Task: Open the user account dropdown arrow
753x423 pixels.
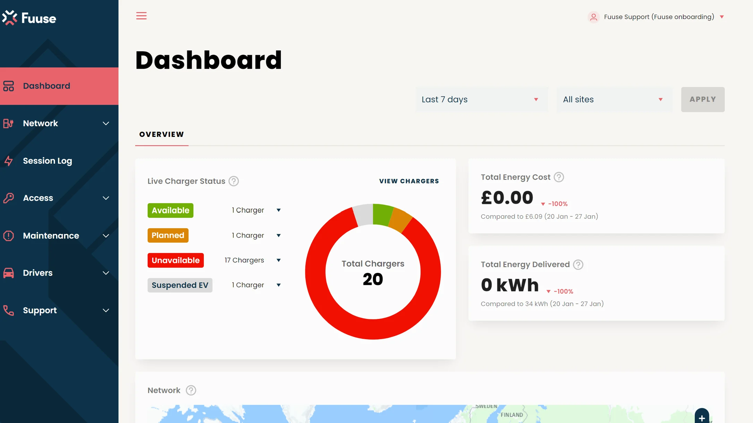Action: (722, 17)
